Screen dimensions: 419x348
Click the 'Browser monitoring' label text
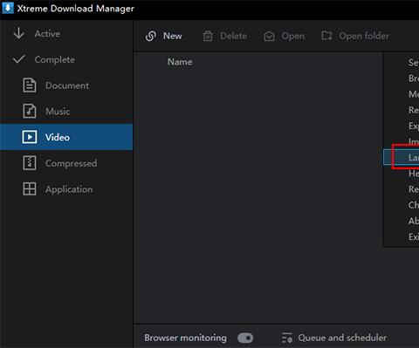[x=185, y=338]
